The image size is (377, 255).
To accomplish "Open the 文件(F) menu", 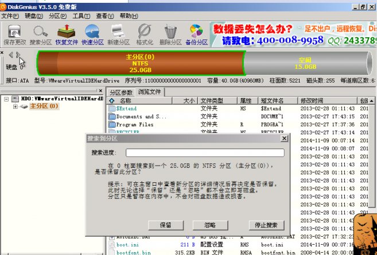I will click(x=10, y=16).
